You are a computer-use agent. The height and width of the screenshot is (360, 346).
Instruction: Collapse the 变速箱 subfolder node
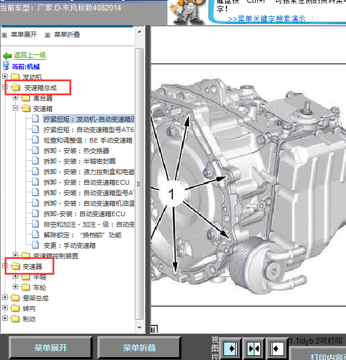[x=15, y=108]
